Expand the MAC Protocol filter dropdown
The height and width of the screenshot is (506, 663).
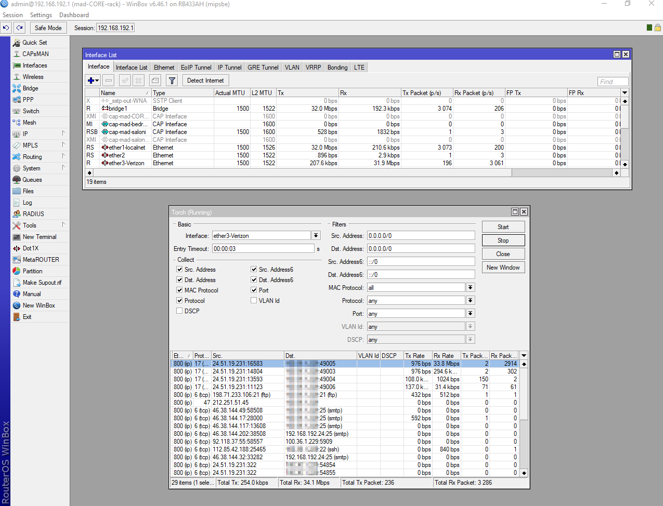tap(470, 288)
